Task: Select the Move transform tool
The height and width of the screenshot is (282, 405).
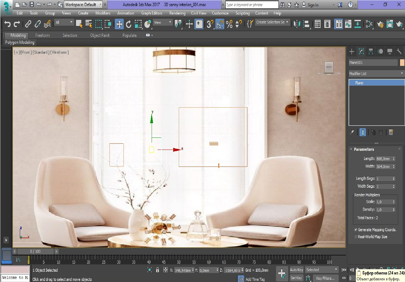Action: pyautogui.click(x=119, y=24)
